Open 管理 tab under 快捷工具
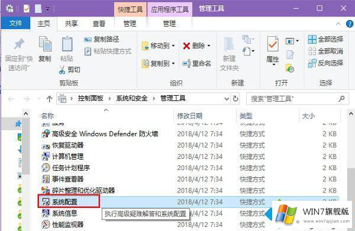 (130, 24)
